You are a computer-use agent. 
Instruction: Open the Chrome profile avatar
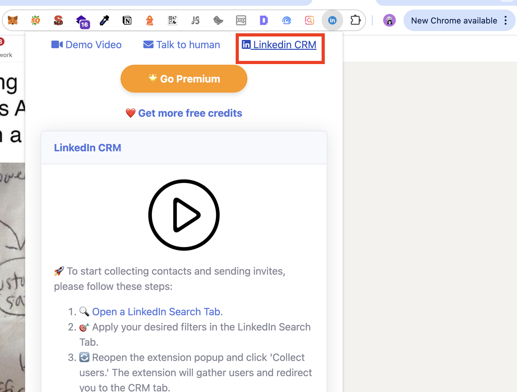(x=389, y=21)
